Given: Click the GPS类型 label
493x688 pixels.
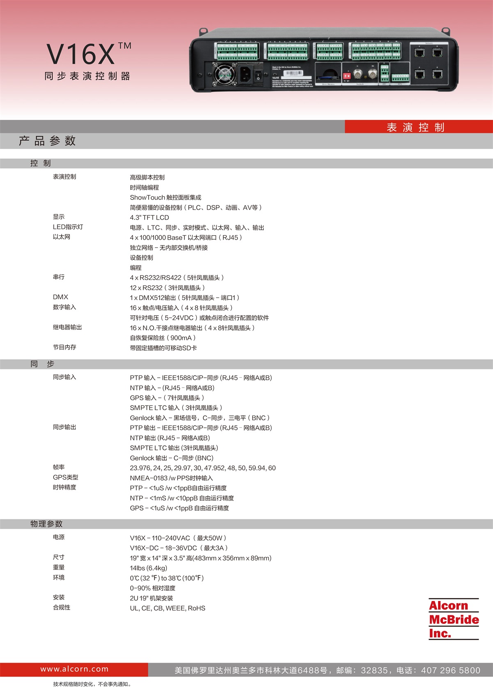Looking at the screenshot, I should click(x=65, y=477).
